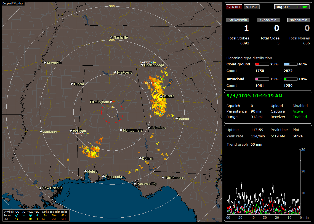
Task: Click the Capture status Active
Action: 298,111
